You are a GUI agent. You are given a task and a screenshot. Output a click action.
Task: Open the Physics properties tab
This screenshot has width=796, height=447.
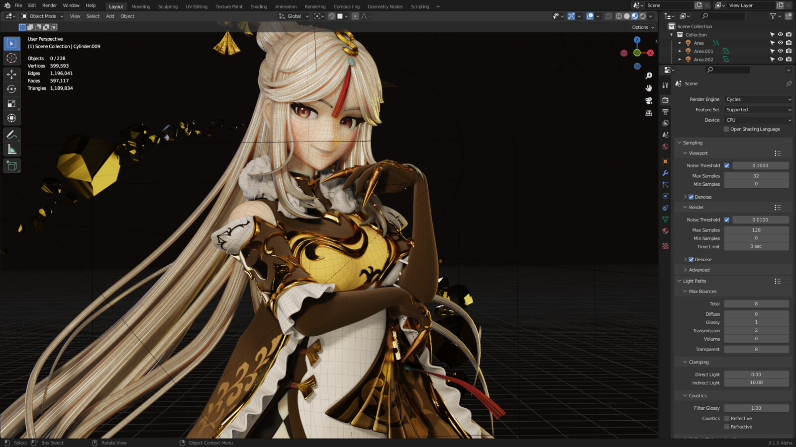tap(665, 196)
